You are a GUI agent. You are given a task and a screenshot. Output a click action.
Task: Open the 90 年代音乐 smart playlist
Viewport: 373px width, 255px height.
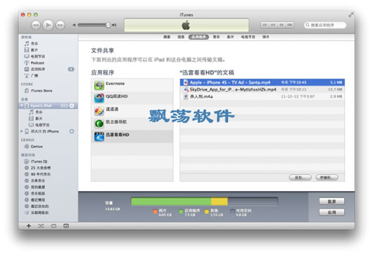coord(37,174)
